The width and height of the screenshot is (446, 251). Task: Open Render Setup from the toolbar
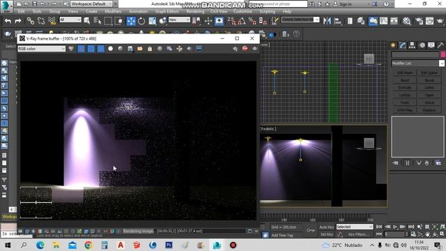[419, 21]
